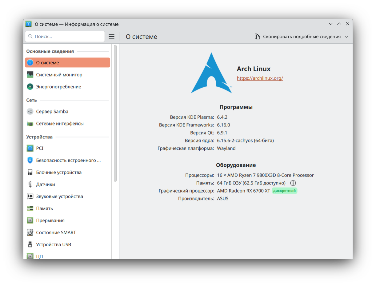
Task: Open the Звуковые устройства entry
Action: pyautogui.click(x=67, y=197)
